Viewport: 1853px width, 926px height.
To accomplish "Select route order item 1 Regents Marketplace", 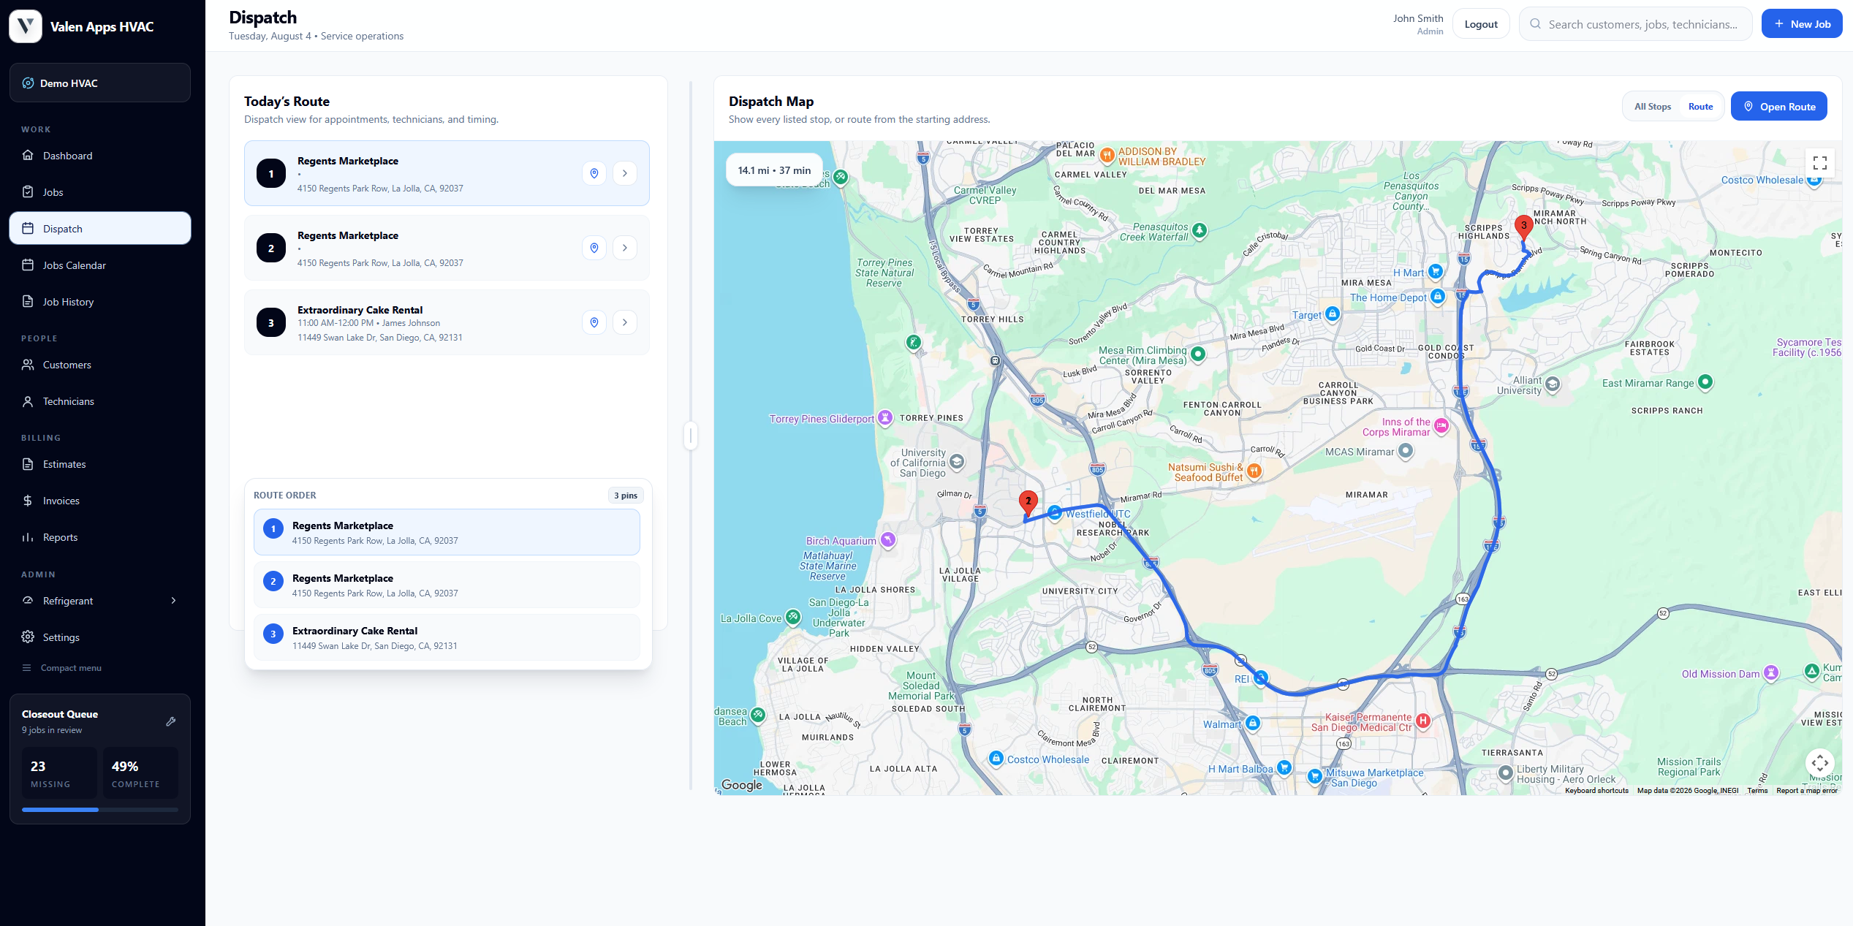I will (x=447, y=532).
